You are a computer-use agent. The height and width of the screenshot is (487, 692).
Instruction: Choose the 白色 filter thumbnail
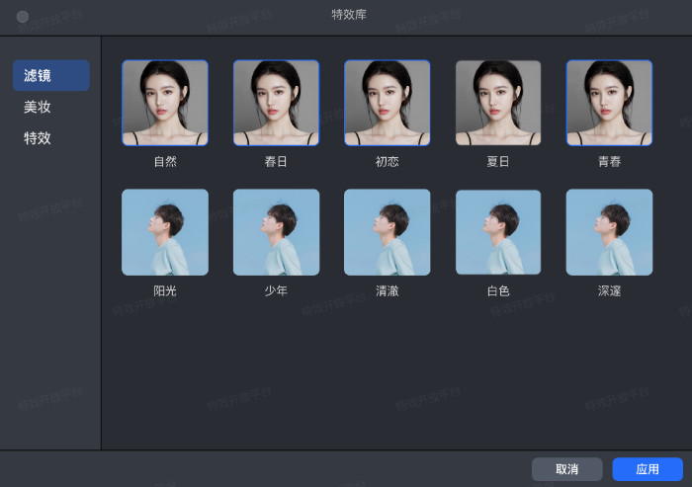tap(498, 232)
